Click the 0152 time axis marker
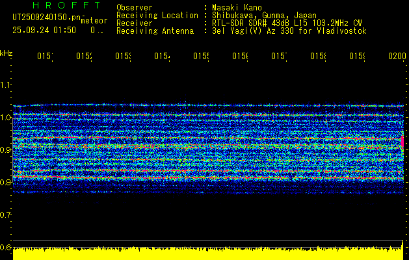 point(84,56)
